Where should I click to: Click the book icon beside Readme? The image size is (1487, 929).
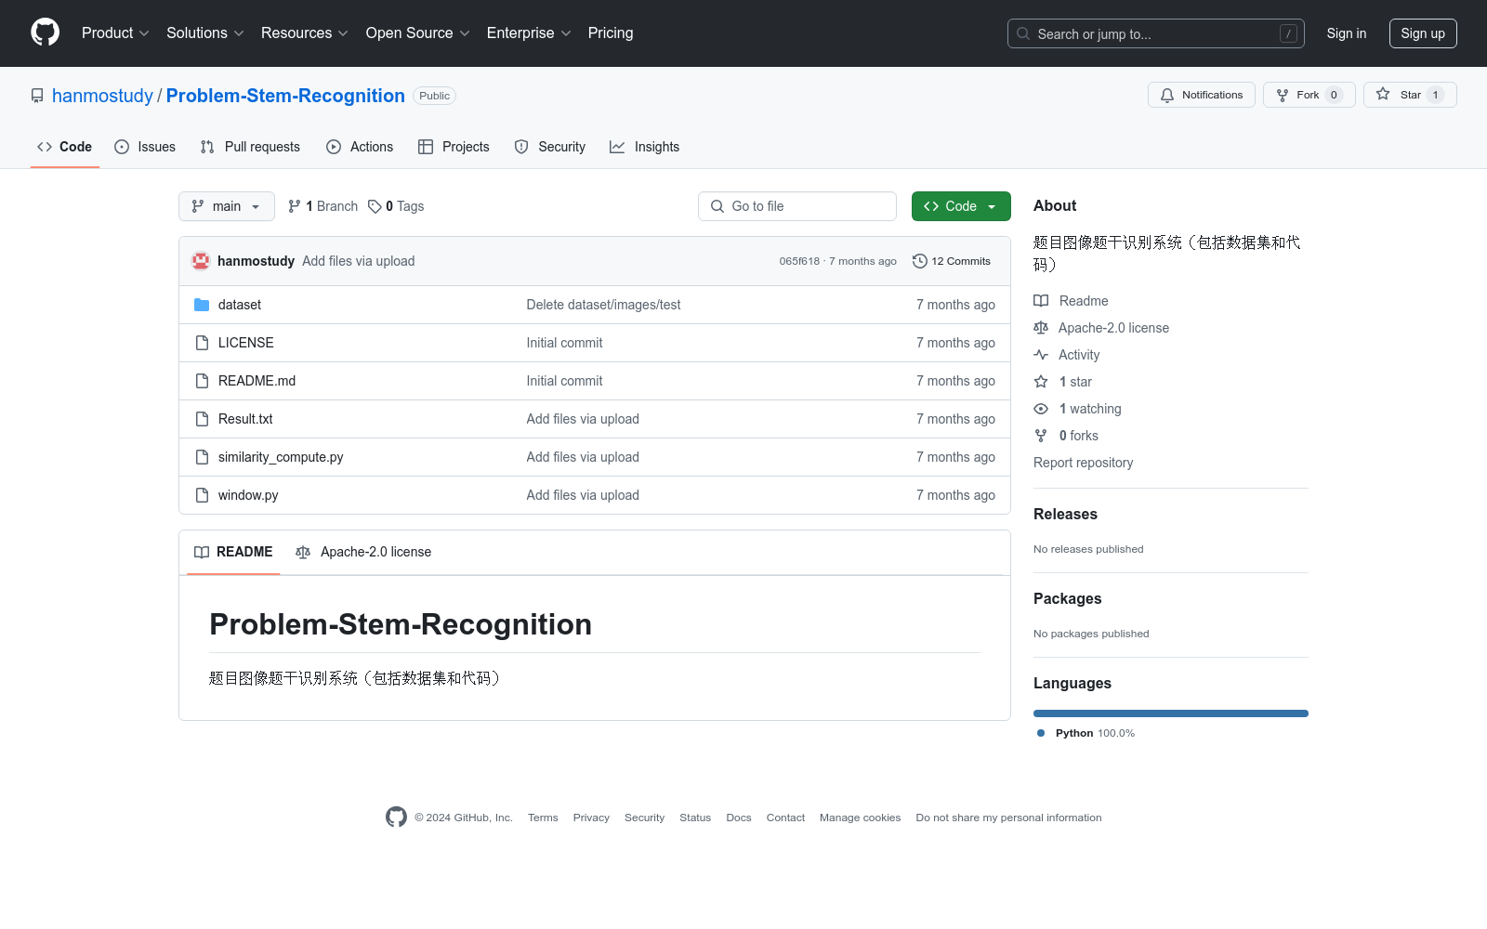coord(1041,301)
